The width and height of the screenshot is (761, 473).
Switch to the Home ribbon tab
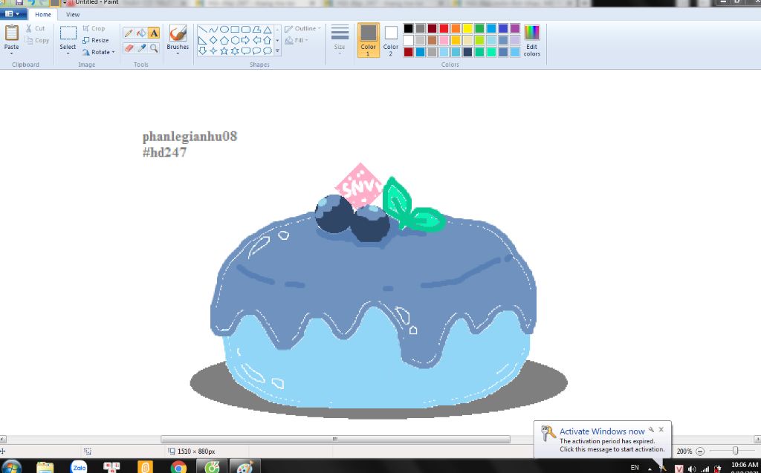tap(42, 15)
